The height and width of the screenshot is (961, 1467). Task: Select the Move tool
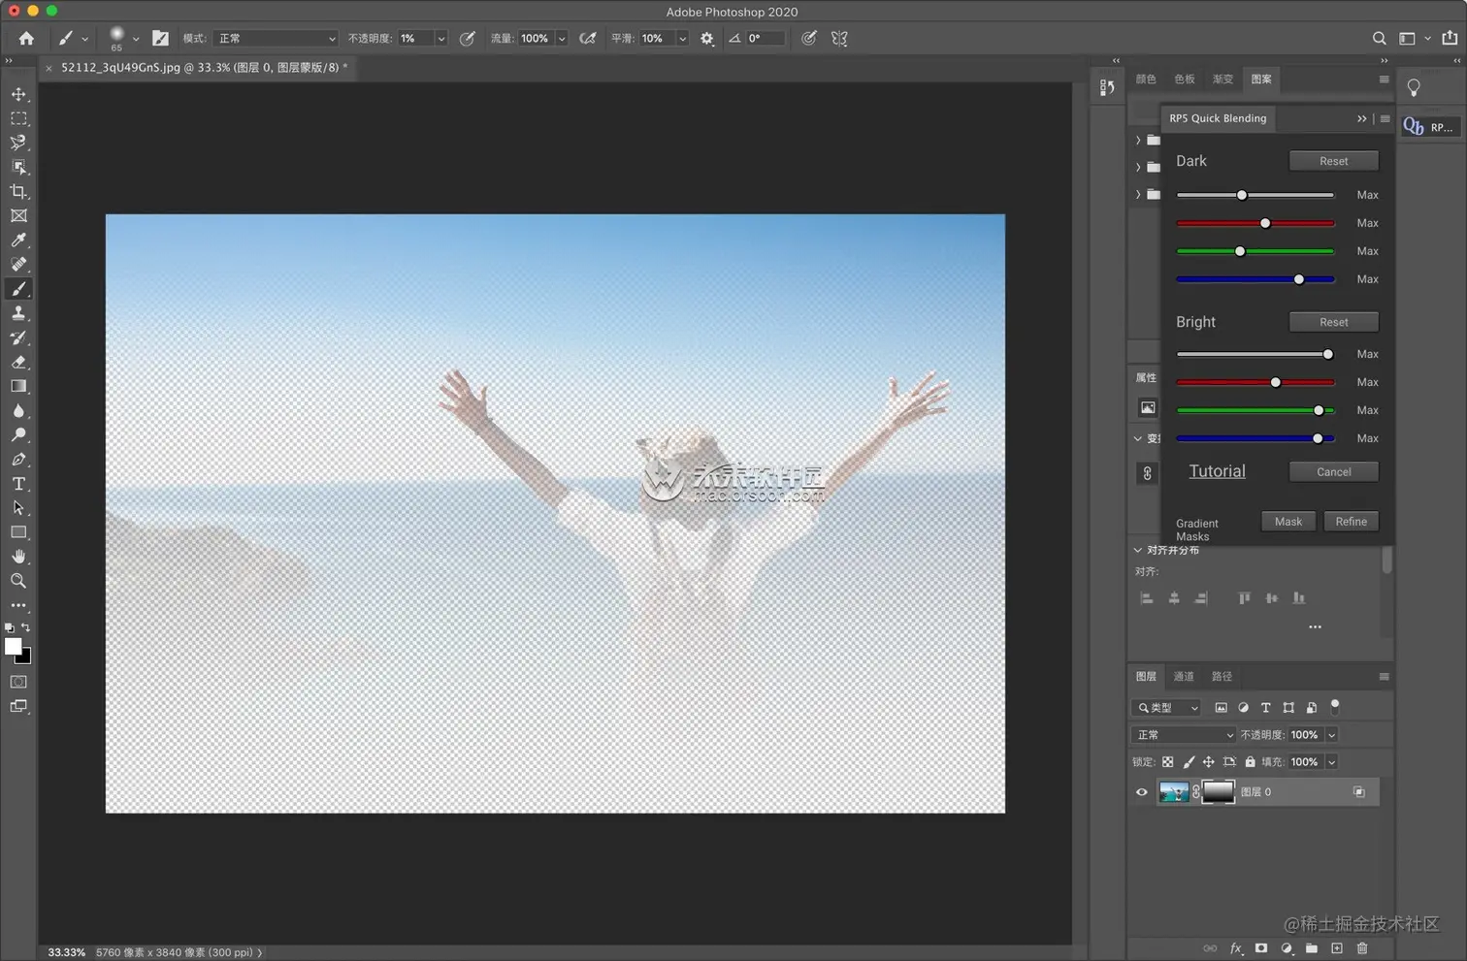pyautogui.click(x=18, y=94)
